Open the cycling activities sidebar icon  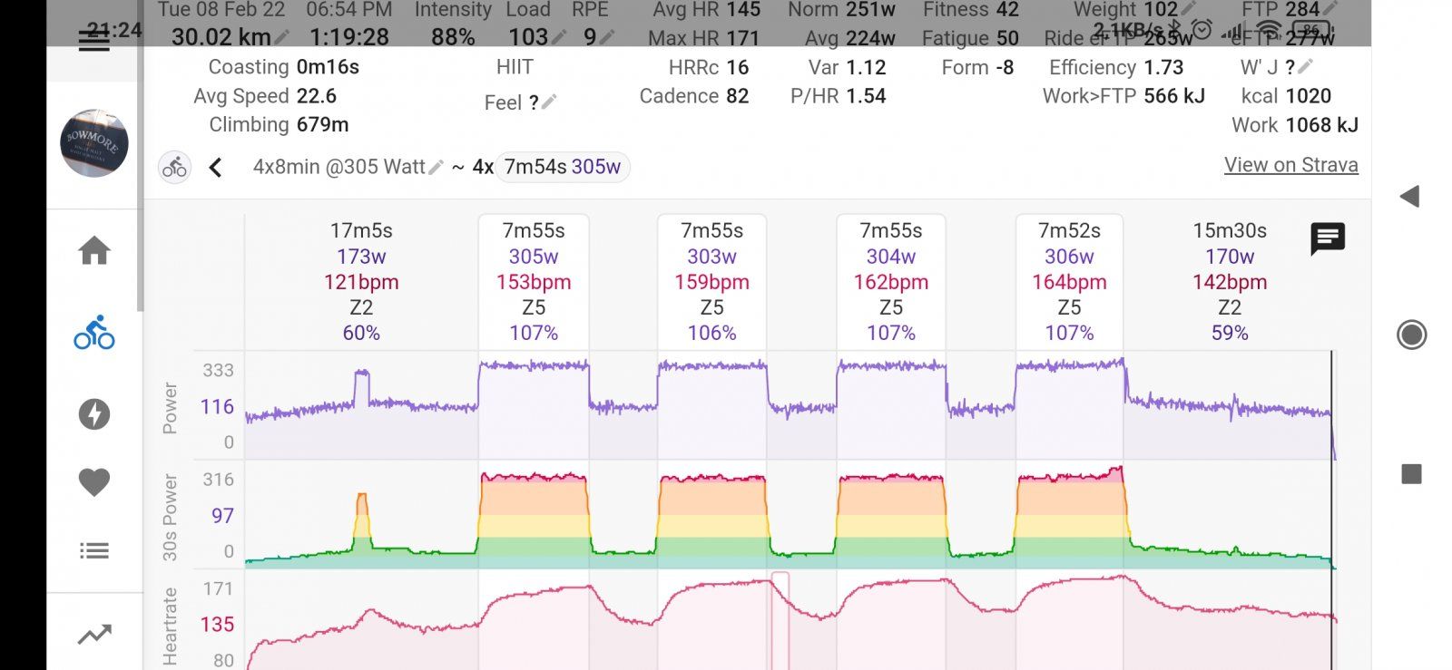tap(94, 333)
